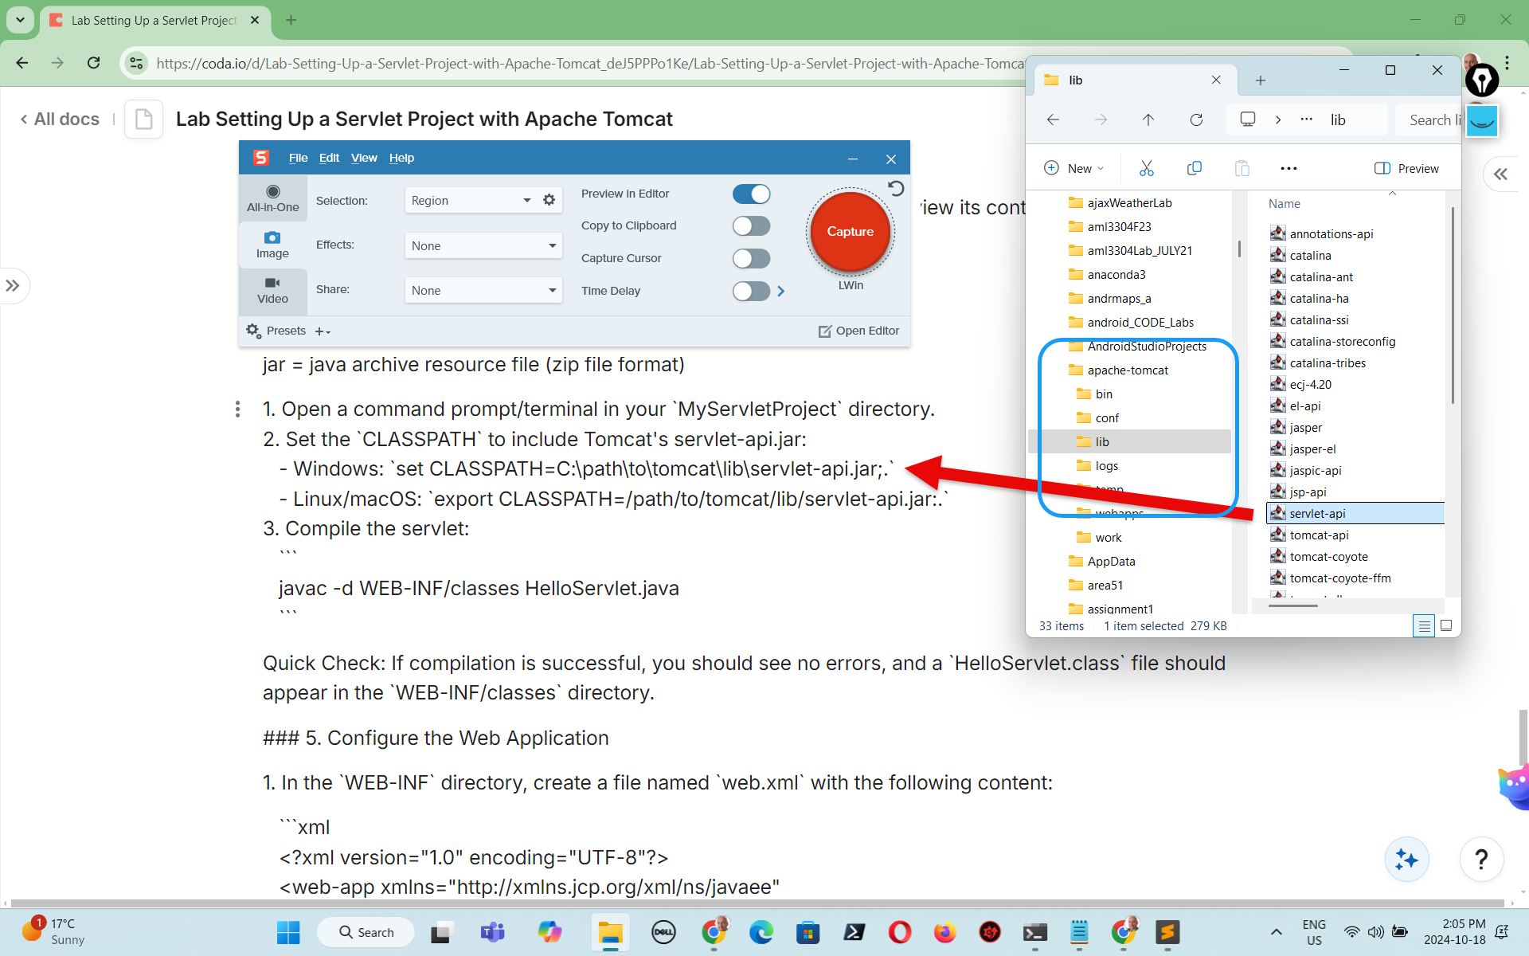The width and height of the screenshot is (1529, 956).
Task: Expand Time Delay options arrow
Action: 781,291
